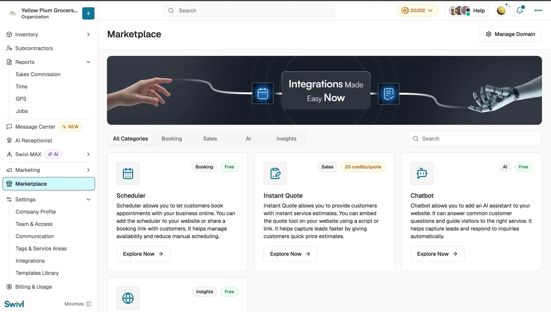551x312 pixels.
Task: Click the Message Center chat icon
Action: coord(9,127)
